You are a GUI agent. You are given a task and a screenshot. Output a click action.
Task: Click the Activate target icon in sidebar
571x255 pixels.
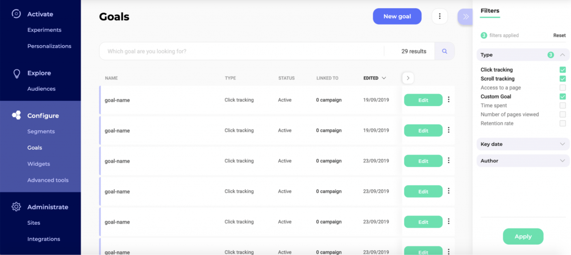click(16, 14)
